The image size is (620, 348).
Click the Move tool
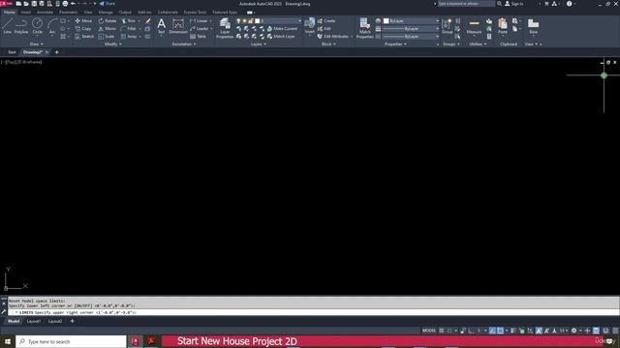[x=83, y=21]
